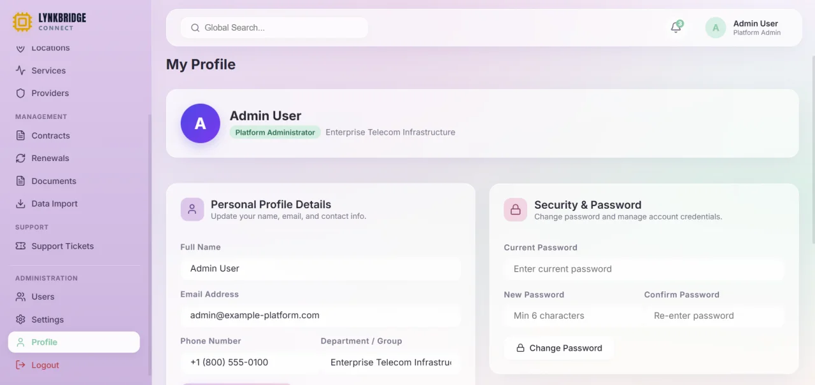Open Contracts under Management
Image resolution: width=815 pixels, height=385 pixels.
click(x=74, y=136)
